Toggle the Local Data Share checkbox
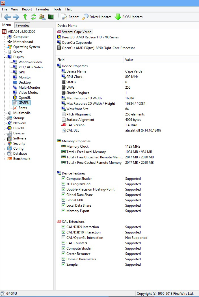The height and width of the screenshot is (297, 199). (x=64, y=205)
